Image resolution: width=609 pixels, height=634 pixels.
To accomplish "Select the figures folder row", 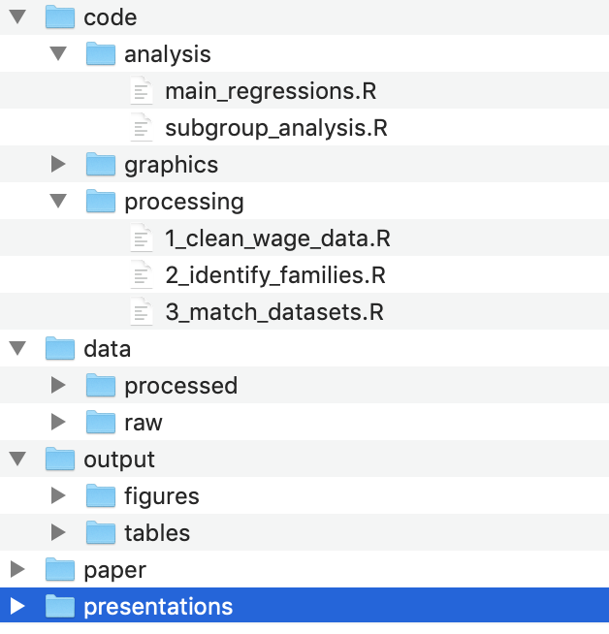I will click(161, 496).
